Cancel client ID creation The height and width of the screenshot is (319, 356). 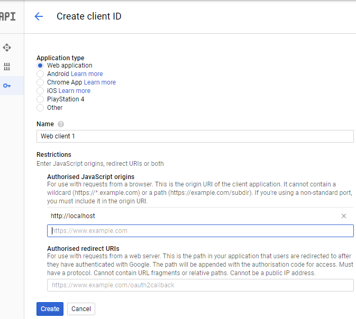click(x=81, y=309)
